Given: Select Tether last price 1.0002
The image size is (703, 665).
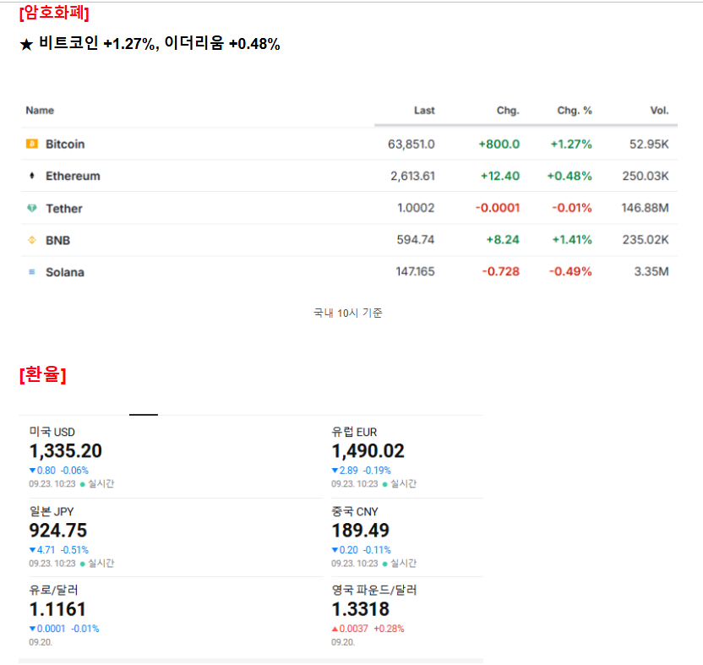Looking at the screenshot, I should pyautogui.click(x=416, y=208).
